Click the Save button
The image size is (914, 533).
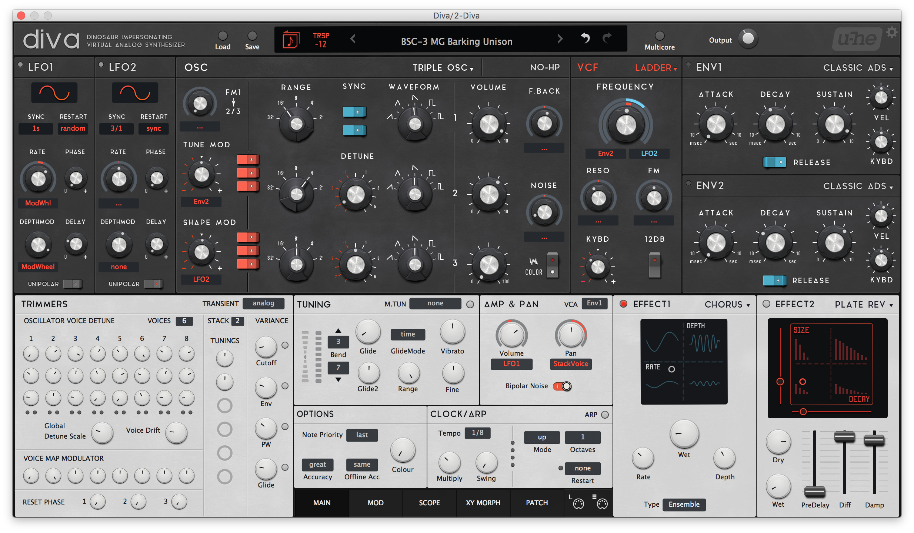tap(252, 36)
